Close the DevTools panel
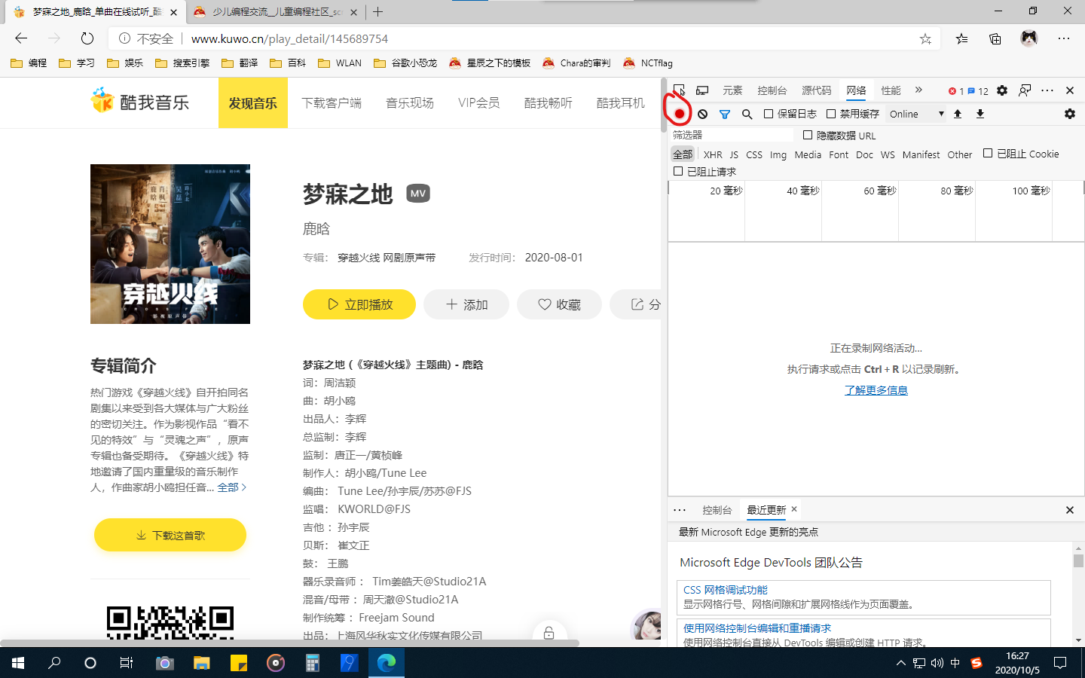Image resolution: width=1085 pixels, height=678 pixels. pos(1070,90)
